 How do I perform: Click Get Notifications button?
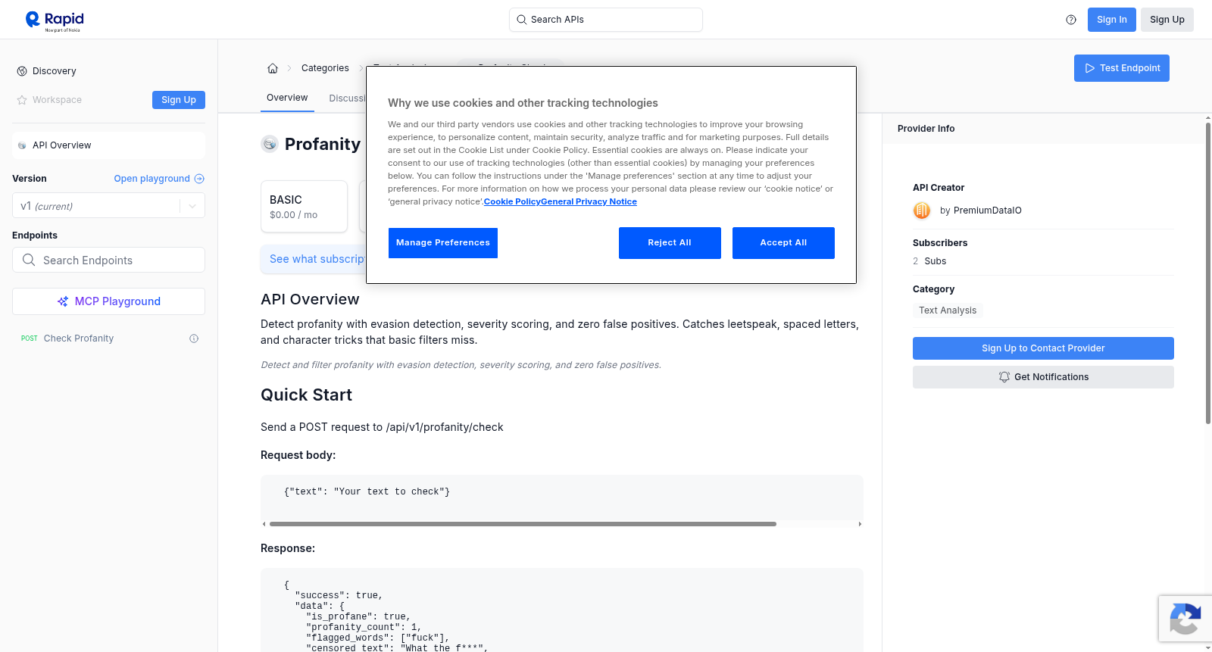1043,377
